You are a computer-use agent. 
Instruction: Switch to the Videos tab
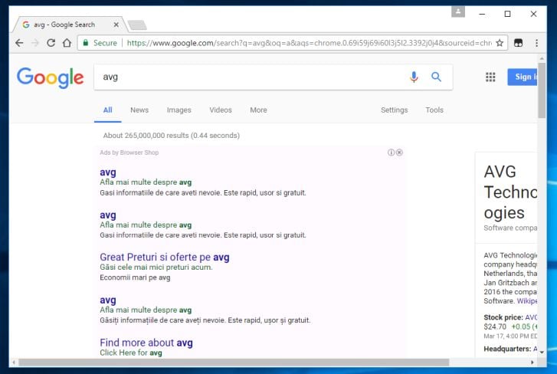(221, 110)
